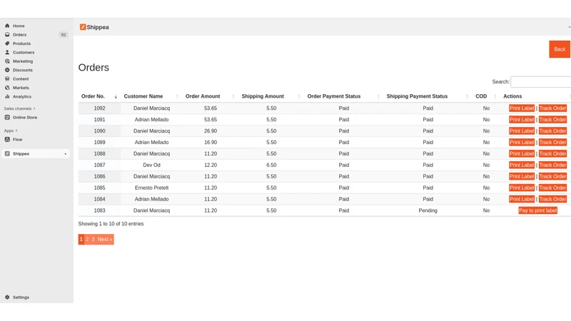The image size is (571, 321).
Task: Track Order for order 1092
Action: tap(552, 108)
